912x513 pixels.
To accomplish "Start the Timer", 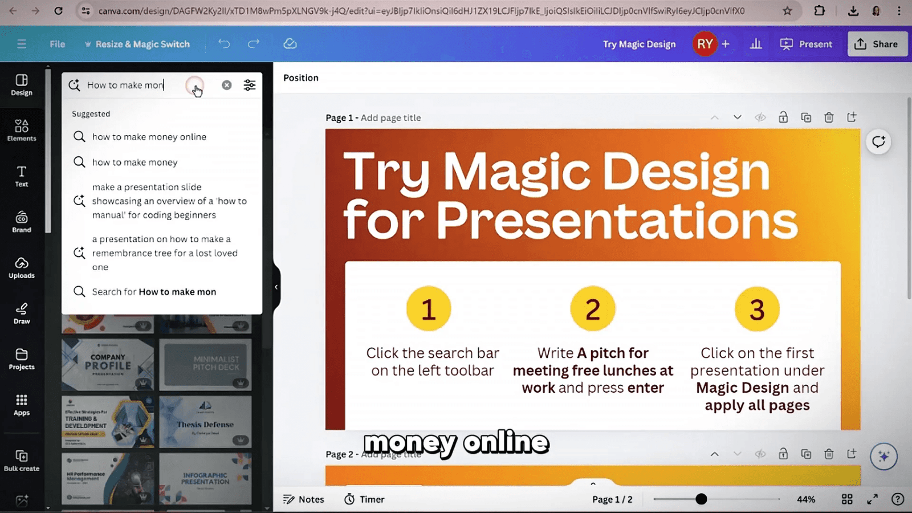I will 364,499.
